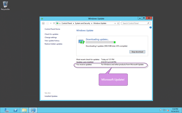The height and width of the screenshot is (113, 182).
Task: Click the 'Downloading 3 updates' status text
Action: tap(107, 46)
